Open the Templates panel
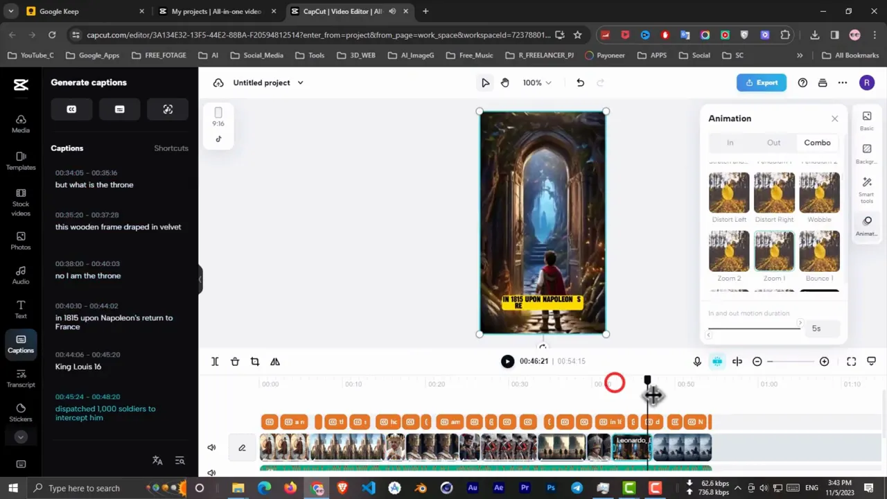This screenshot has width=887, height=499. click(21, 161)
